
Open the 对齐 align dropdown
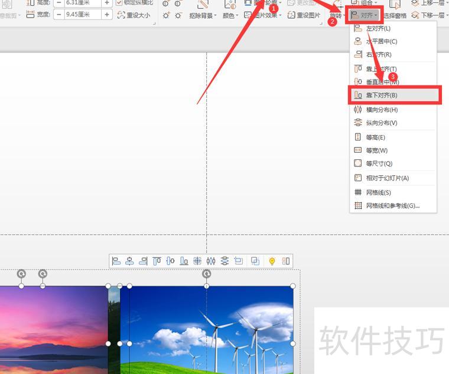[x=364, y=15]
